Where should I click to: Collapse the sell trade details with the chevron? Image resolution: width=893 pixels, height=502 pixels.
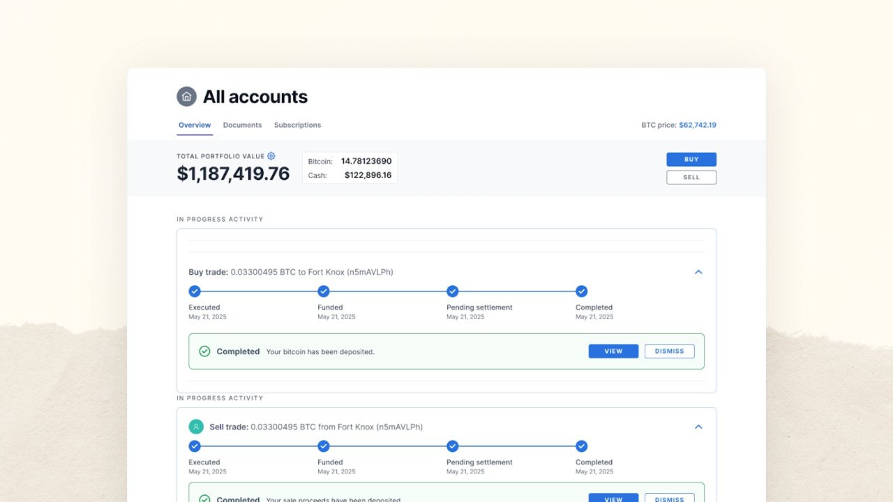(698, 426)
